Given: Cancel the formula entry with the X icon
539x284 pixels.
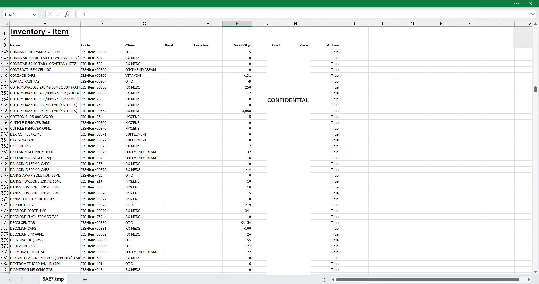Looking at the screenshot, I should pyautogui.click(x=50, y=14).
